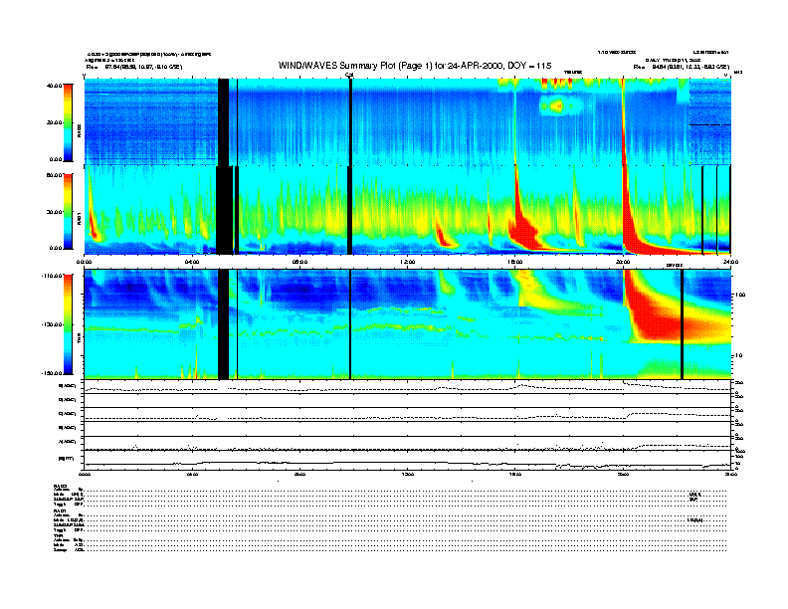Click the 60.00 color scale label
Viewport: 788px width, 609px height.
tap(54, 175)
